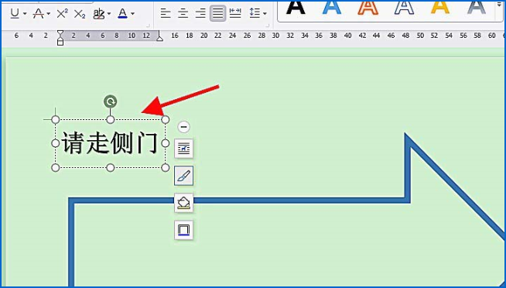Select blue WordArt style preset

click(332, 8)
